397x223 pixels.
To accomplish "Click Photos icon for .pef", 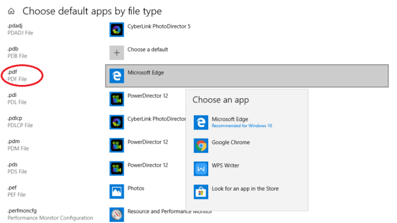I will 117,192.
